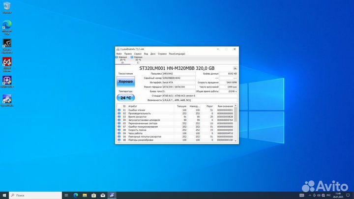Click the 24 °C temperature indicator
The height and width of the screenshot is (199, 354).
click(x=125, y=98)
